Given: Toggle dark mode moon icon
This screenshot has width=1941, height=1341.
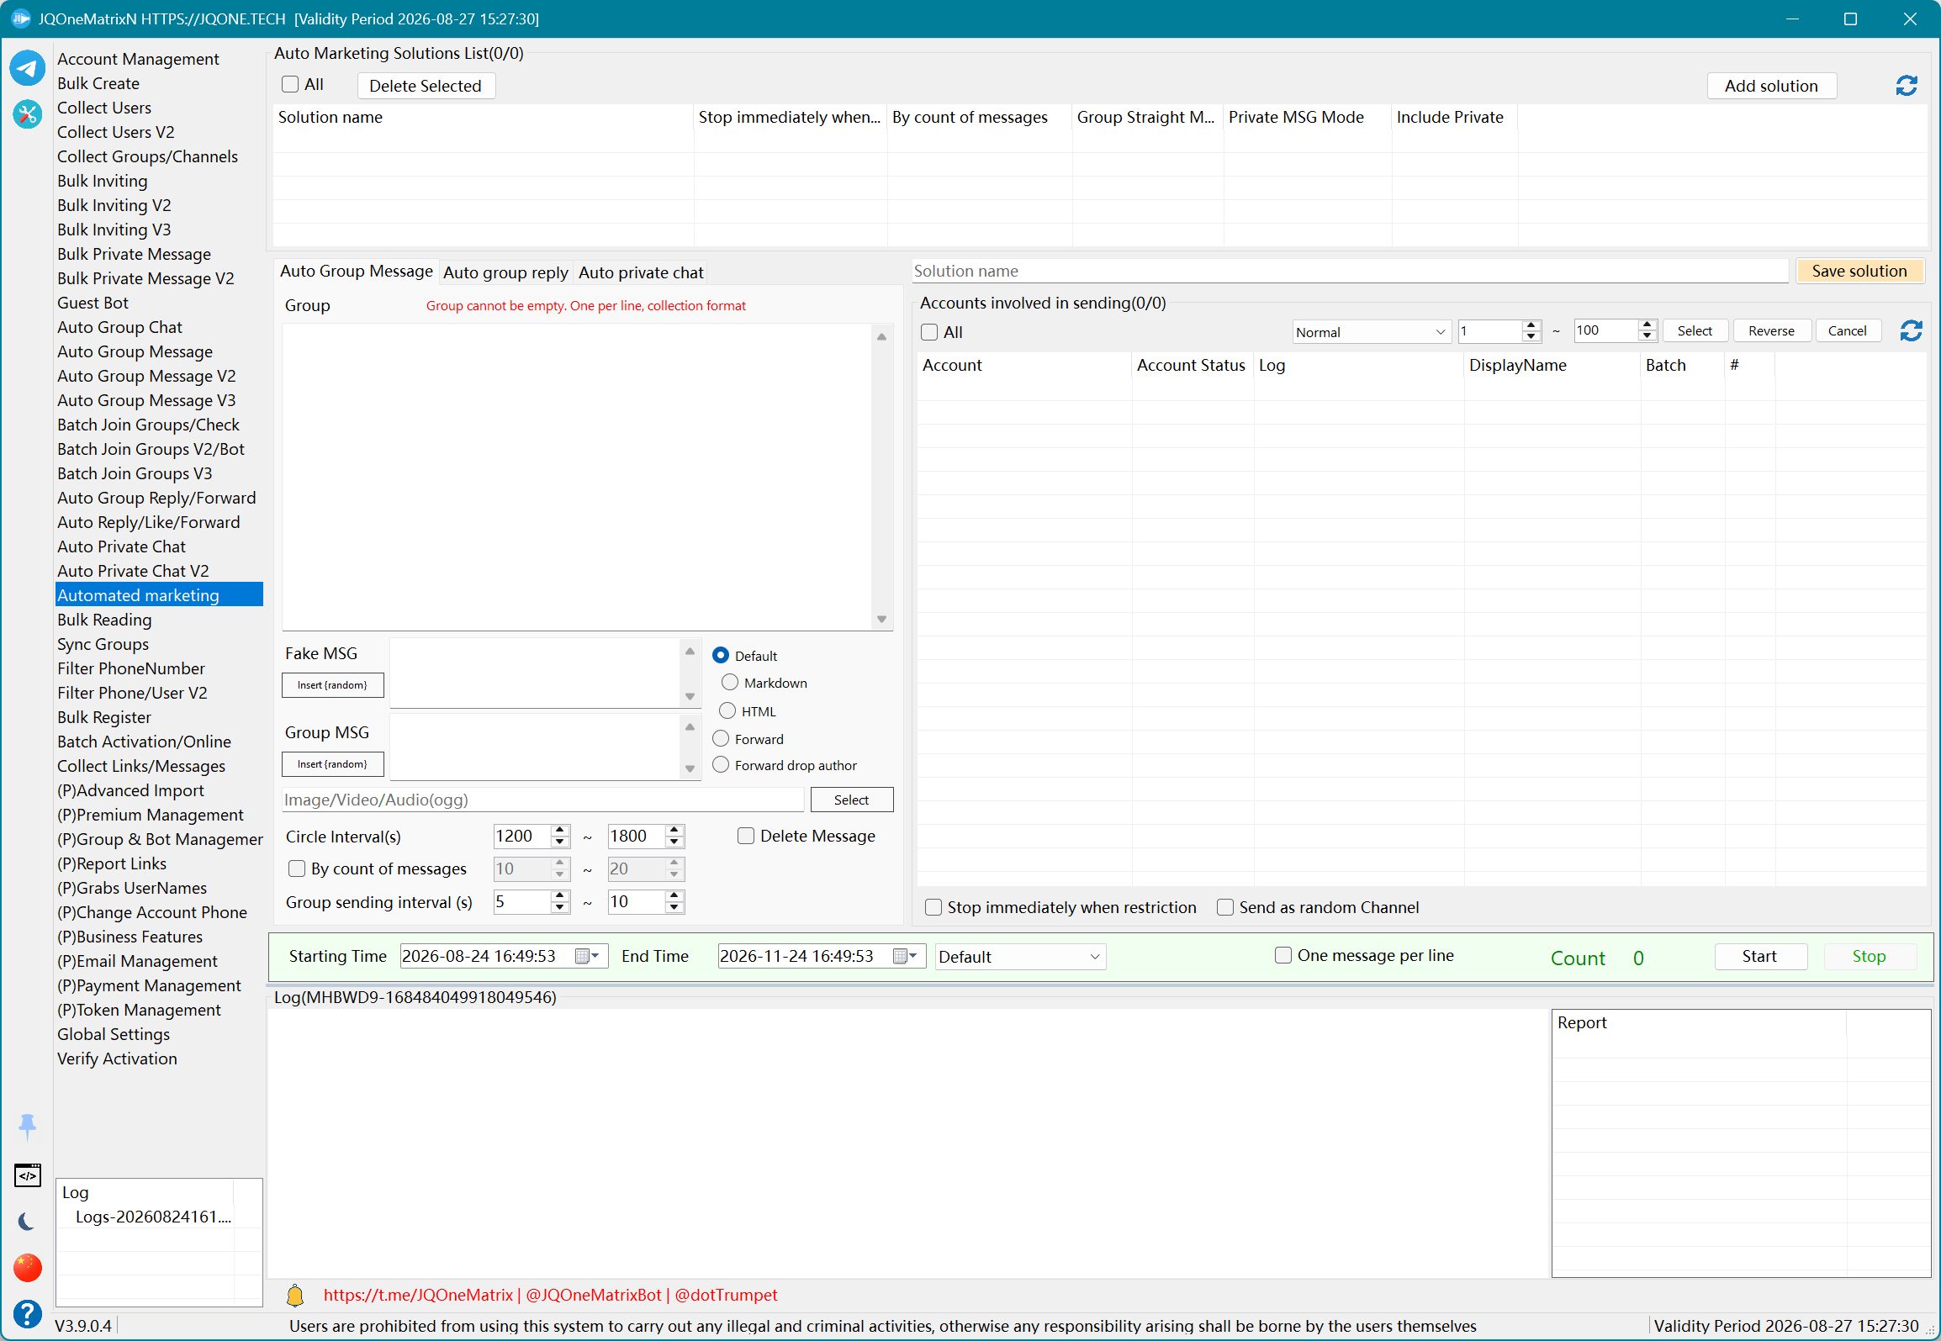Looking at the screenshot, I should (27, 1221).
